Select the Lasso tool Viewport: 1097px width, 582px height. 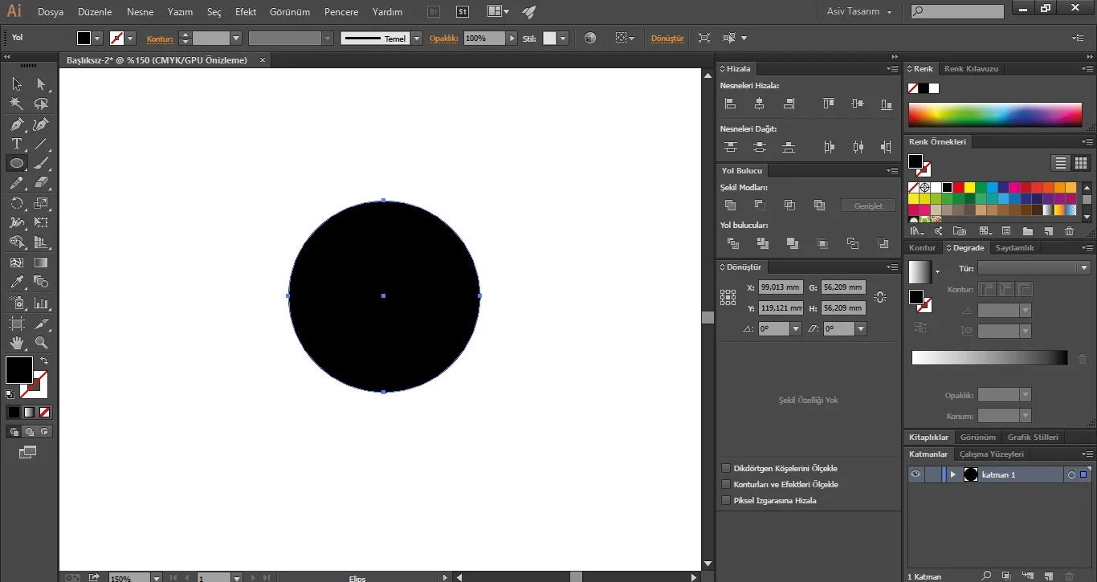(x=41, y=104)
